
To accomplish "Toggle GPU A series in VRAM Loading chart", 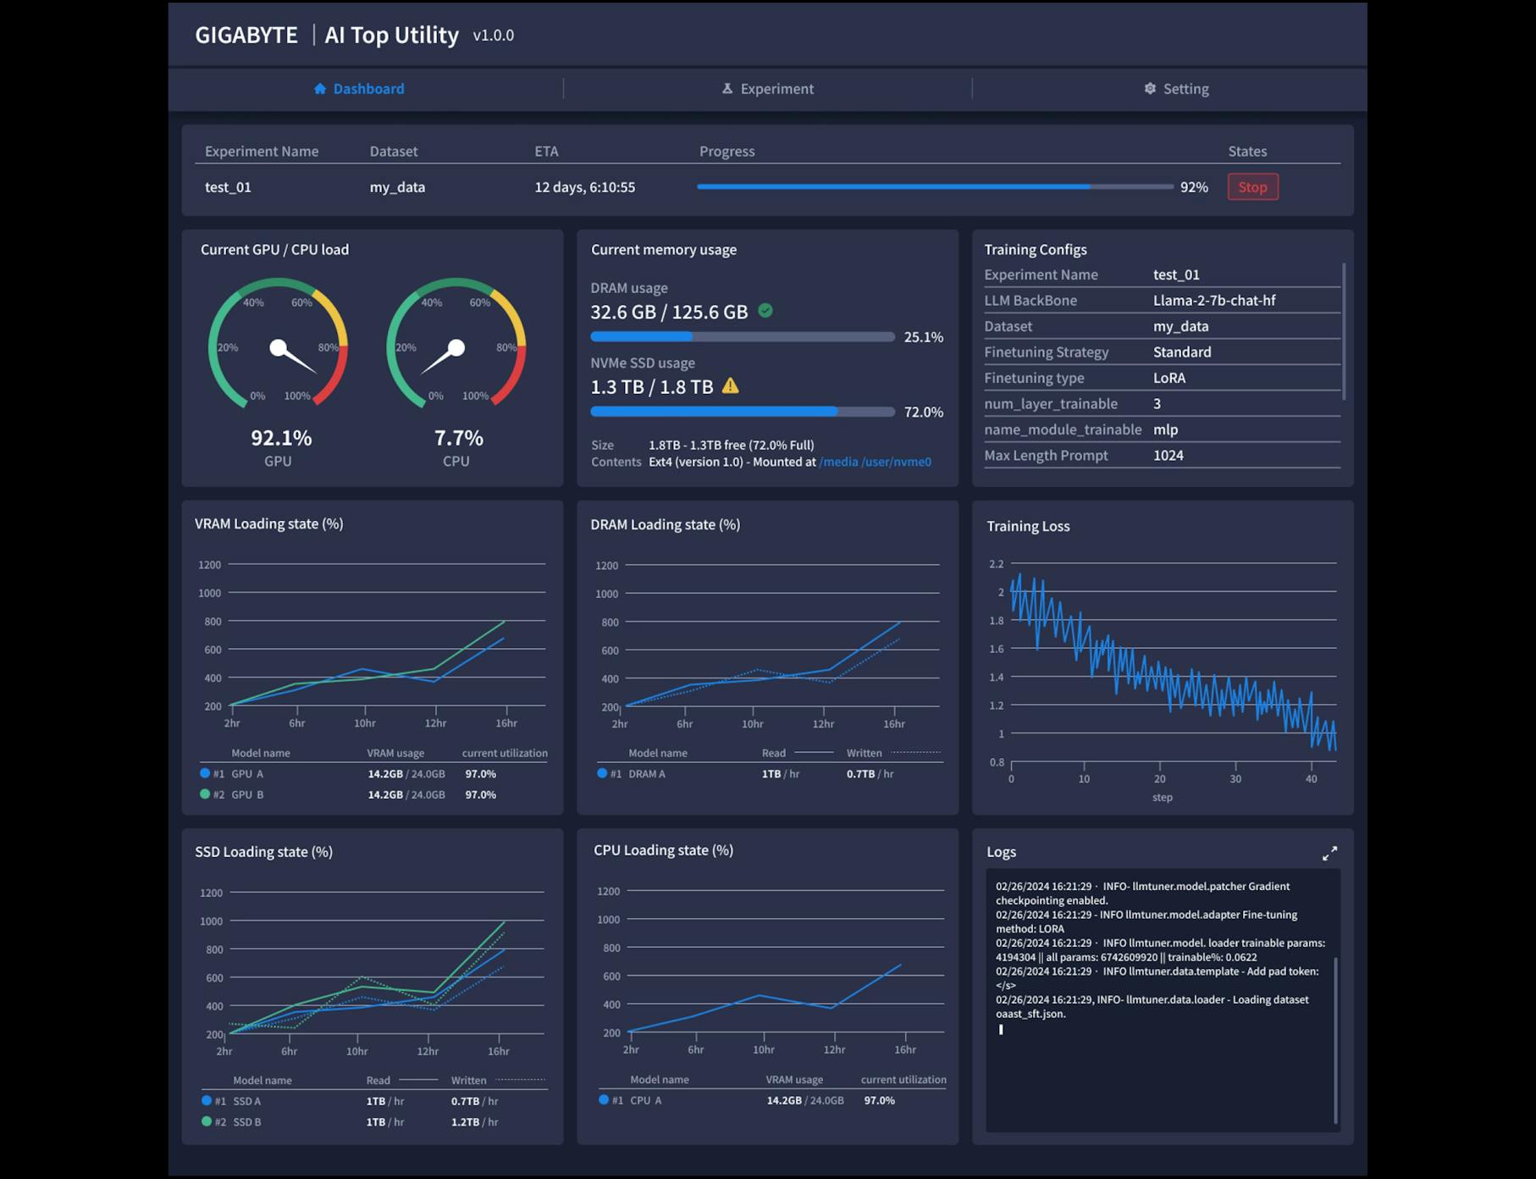I will click(204, 773).
